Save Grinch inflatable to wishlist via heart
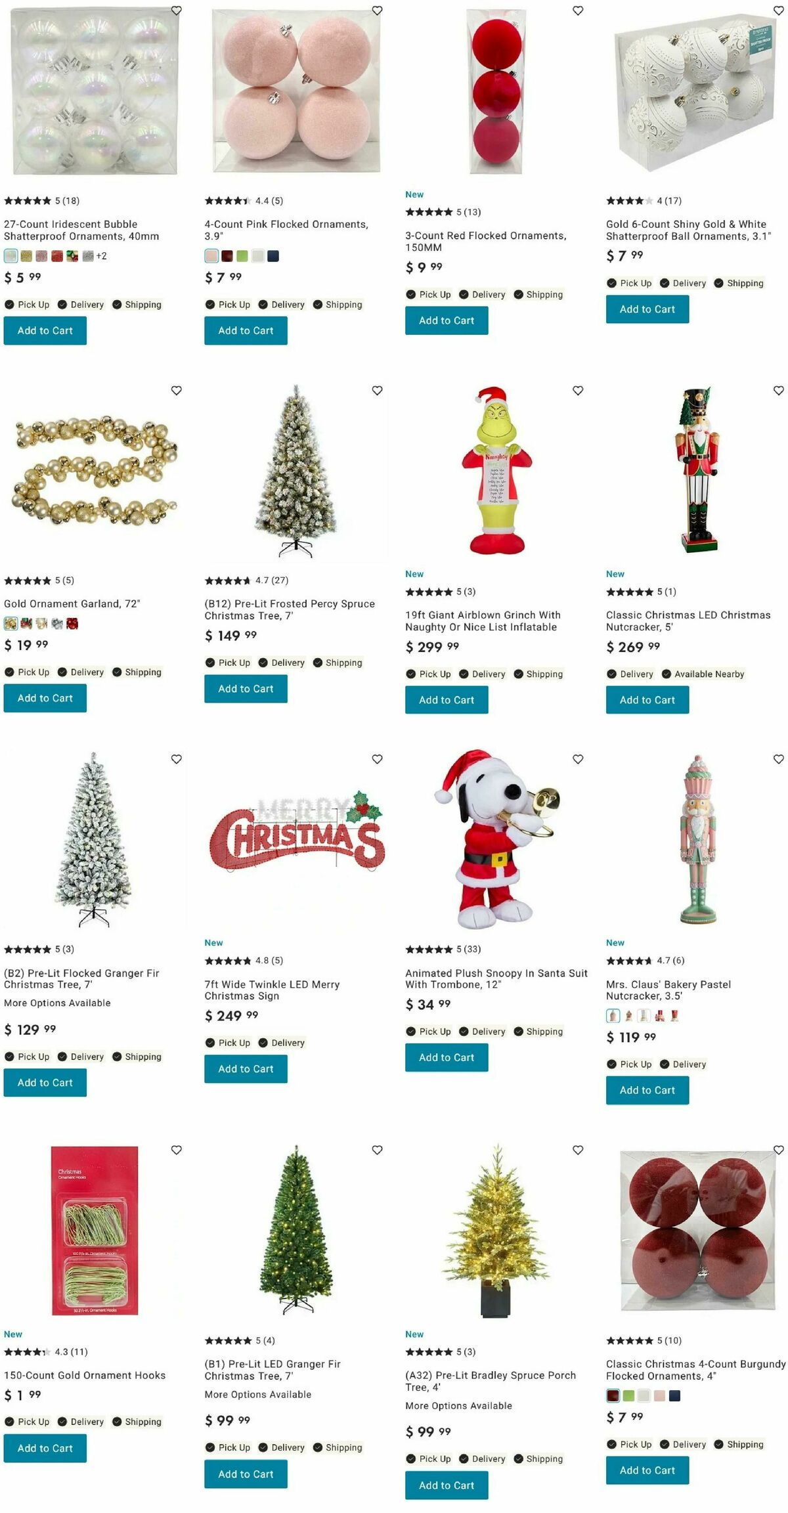788x1513 pixels. pos(578,390)
